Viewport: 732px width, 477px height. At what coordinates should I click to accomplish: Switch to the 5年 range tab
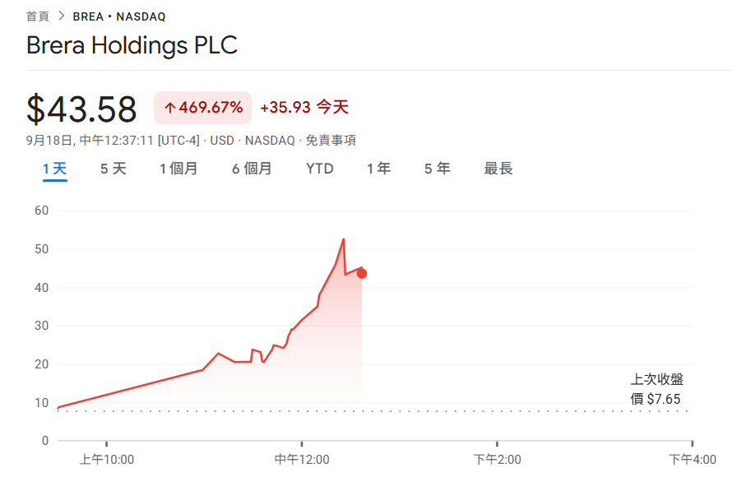click(x=437, y=169)
